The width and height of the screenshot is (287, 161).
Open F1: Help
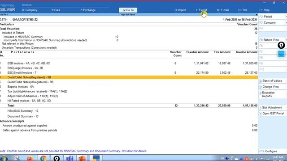(x=264, y=10)
